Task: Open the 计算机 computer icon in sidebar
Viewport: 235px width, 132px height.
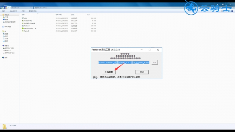Action: point(3,46)
